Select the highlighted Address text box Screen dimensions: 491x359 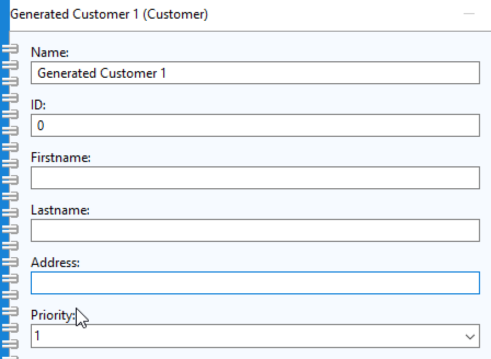(255, 283)
